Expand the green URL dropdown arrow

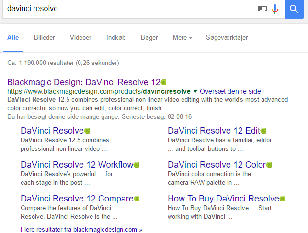point(195,92)
